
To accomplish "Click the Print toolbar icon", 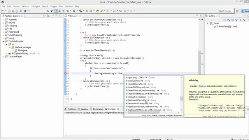I will click(17, 11).
